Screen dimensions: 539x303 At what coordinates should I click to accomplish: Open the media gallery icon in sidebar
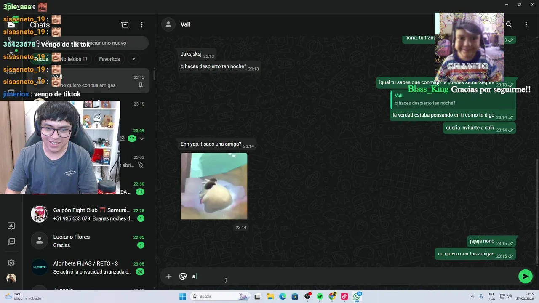pyautogui.click(x=11, y=242)
